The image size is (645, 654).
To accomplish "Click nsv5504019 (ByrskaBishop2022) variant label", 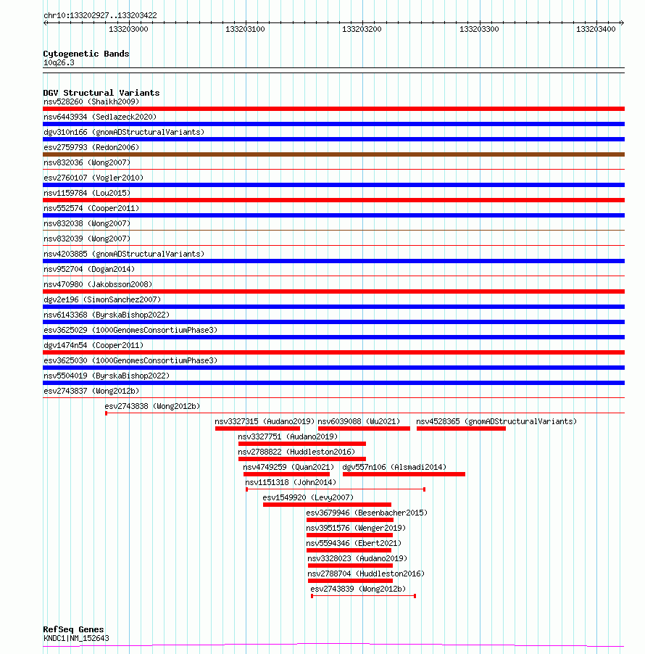I will click(107, 376).
